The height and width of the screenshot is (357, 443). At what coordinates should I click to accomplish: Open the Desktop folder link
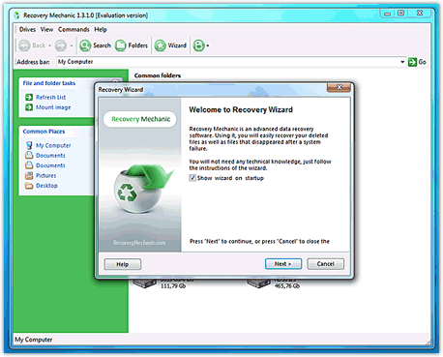(x=46, y=186)
